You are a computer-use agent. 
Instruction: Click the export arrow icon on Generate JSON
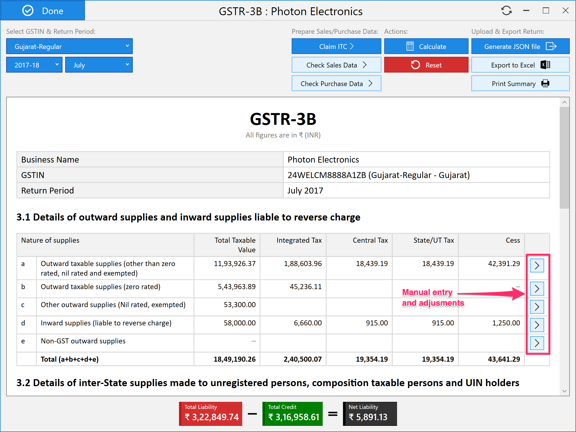[551, 46]
